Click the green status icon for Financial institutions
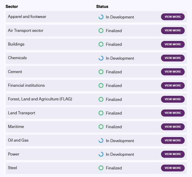The height and width of the screenshot is (177, 192). coord(101,85)
